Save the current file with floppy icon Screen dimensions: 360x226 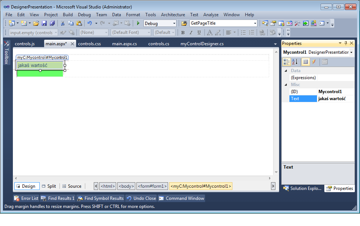click(x=44, y=23)
